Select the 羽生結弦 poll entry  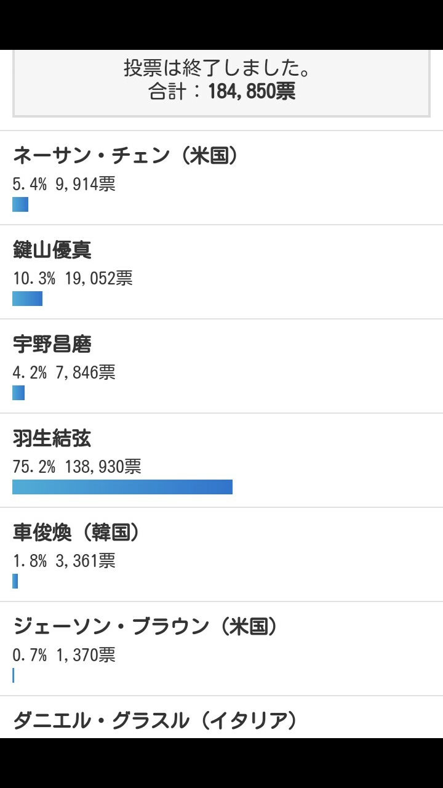(x=52, y=438)
